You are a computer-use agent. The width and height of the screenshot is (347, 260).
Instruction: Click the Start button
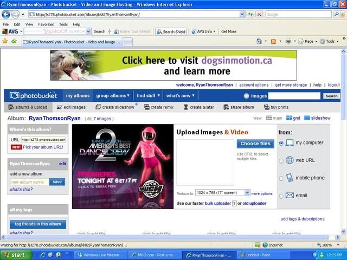pos(16,255)
